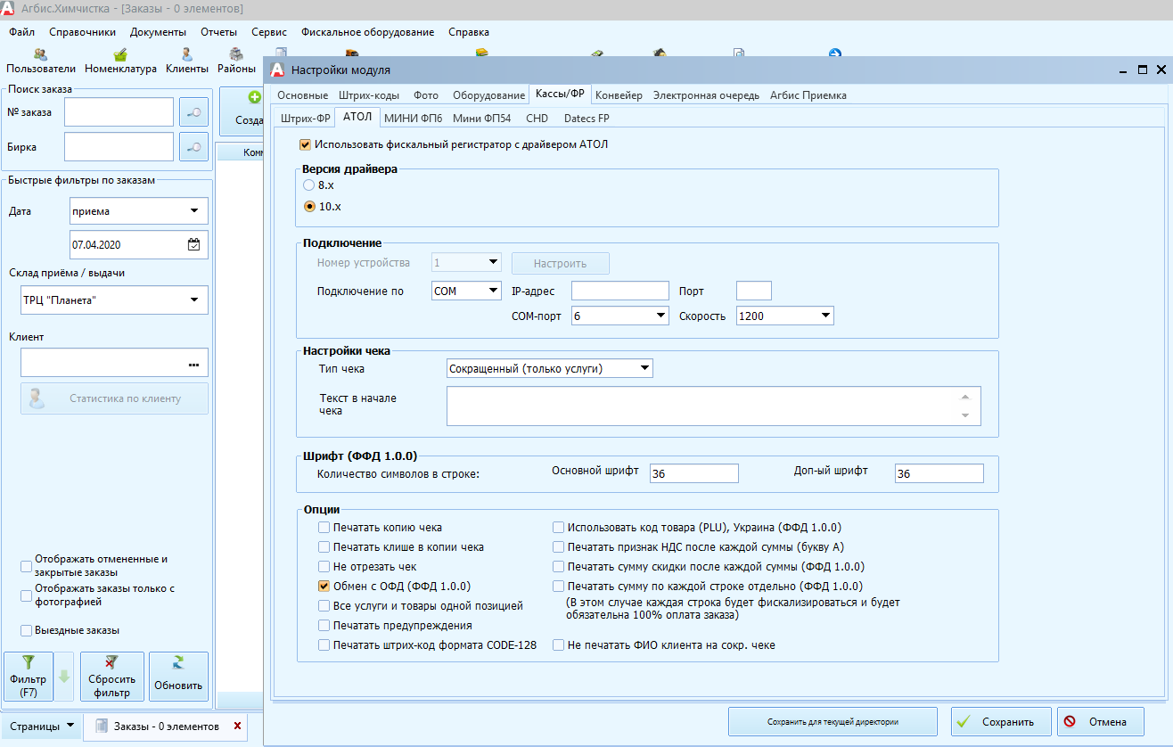Toggle Отображать заказы только с фотографией
Image resolution: width=1173 pixels, height=747 pixels.
point(26,595)
